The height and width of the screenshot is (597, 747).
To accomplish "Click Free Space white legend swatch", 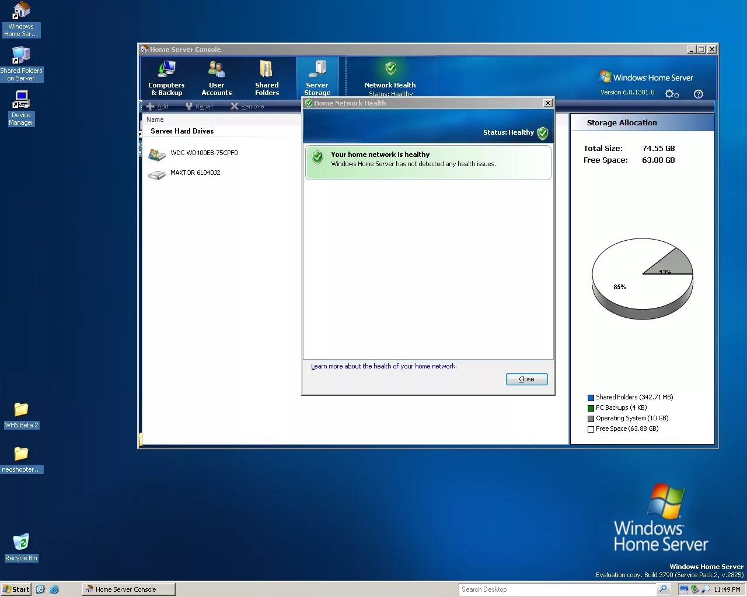I will click(591, 429).
